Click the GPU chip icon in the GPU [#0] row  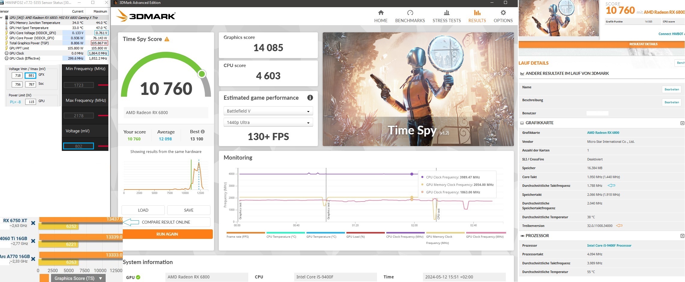tap(7, 18)
